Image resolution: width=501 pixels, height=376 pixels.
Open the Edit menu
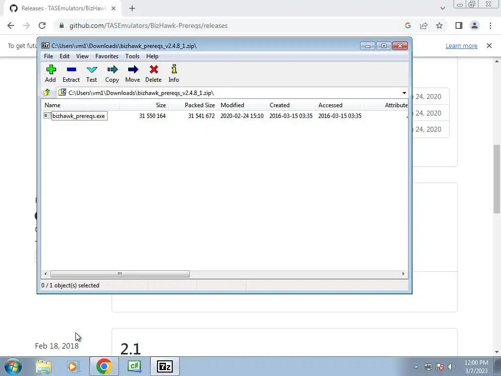click(65, 56)
